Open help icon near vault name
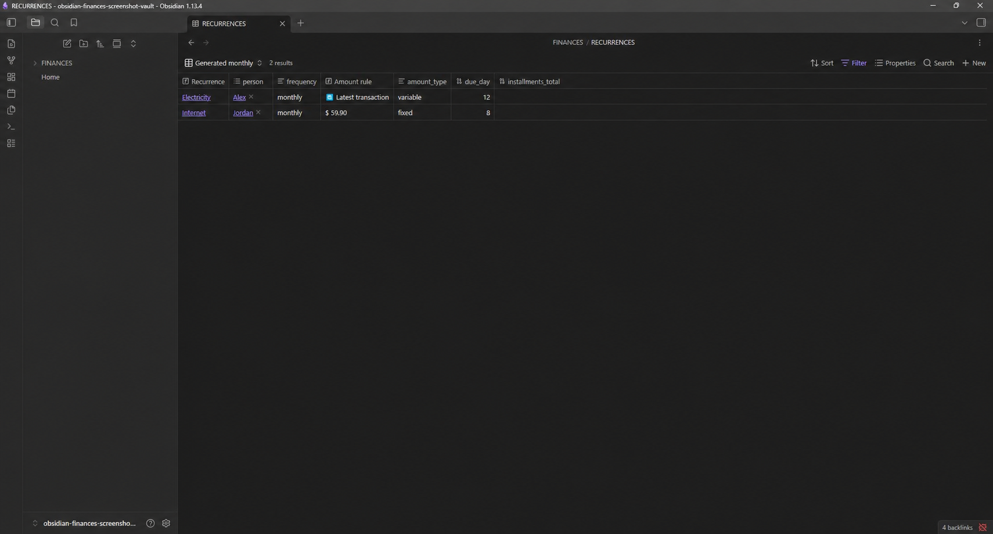Viewport: 993px width, 534px height. (150, 524)
